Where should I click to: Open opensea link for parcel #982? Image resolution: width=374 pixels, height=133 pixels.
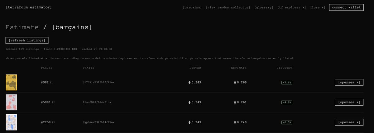click(349, 82)
